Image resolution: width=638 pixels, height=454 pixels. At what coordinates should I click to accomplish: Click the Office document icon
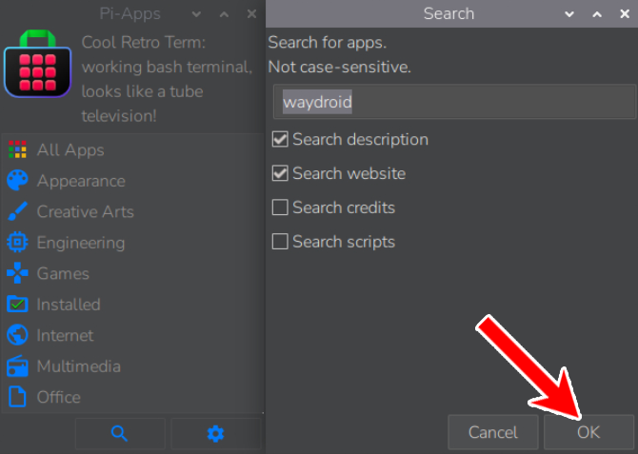[17, 397]
